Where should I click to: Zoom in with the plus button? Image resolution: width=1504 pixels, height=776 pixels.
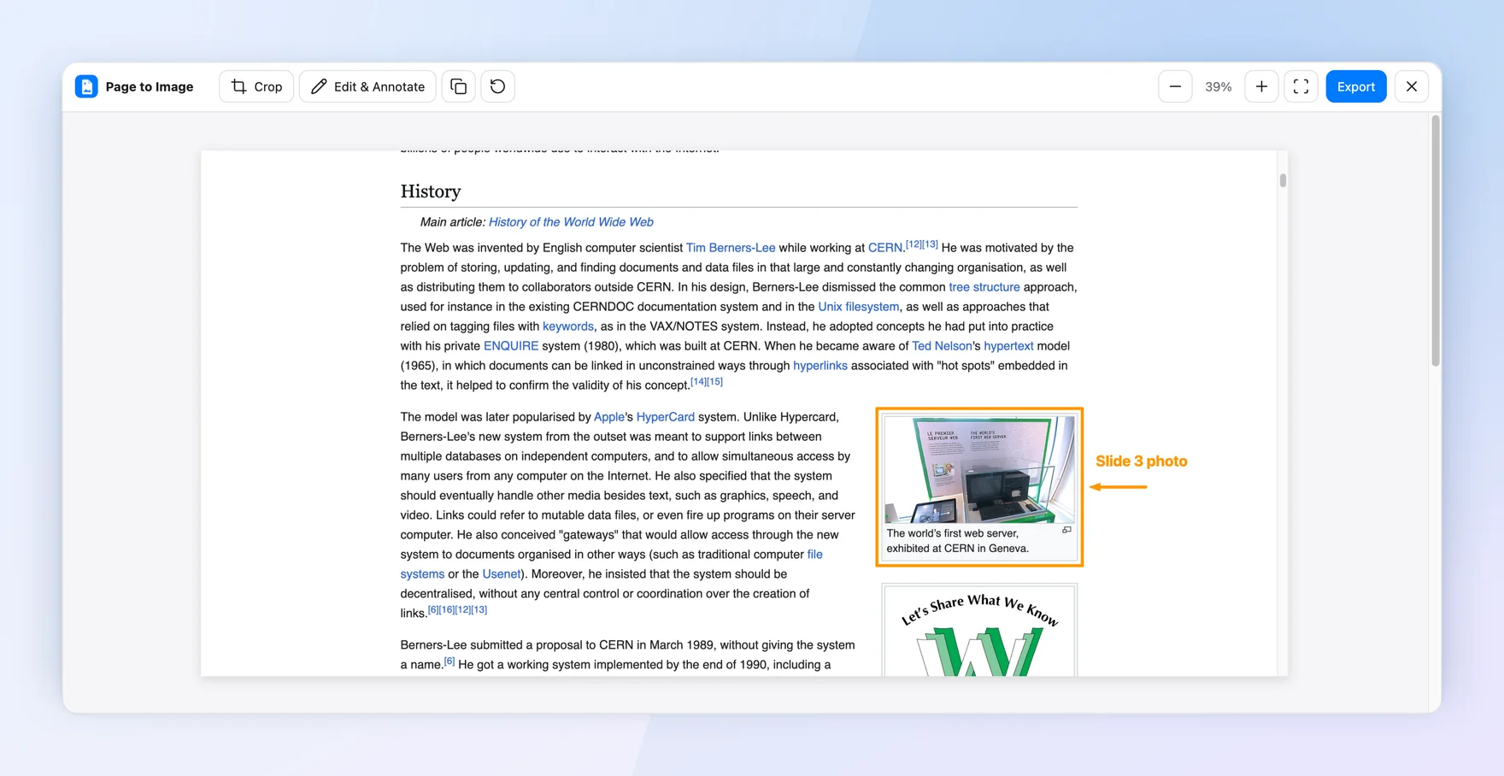coord(1261,86)
